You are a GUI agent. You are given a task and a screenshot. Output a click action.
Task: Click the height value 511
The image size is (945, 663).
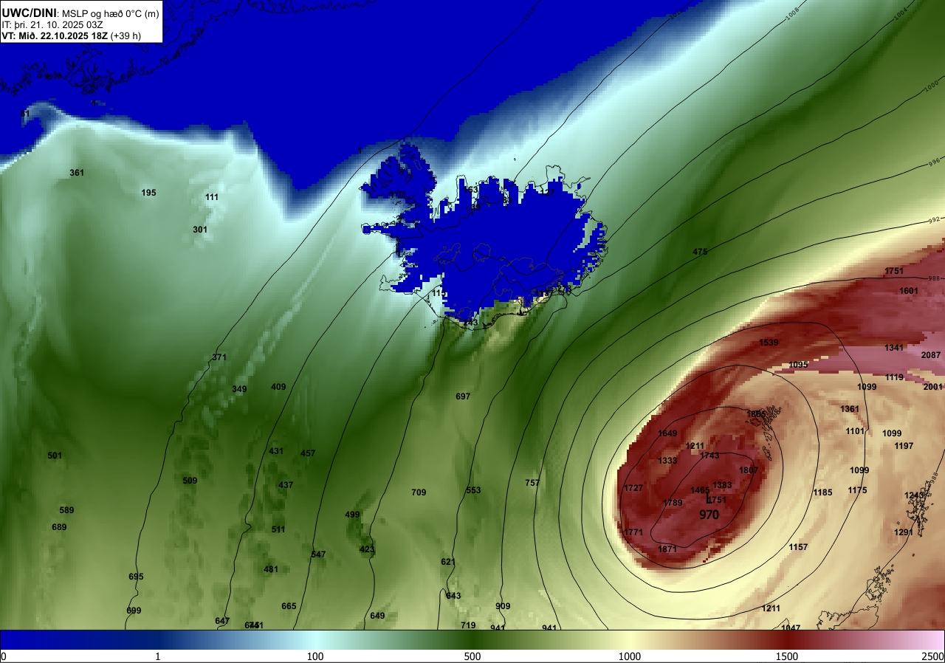[278, 529]
